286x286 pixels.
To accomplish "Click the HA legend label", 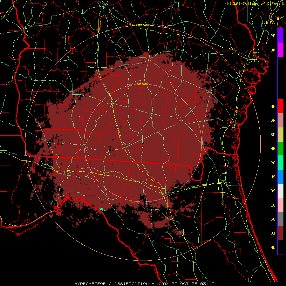I will tap(273, 106).
